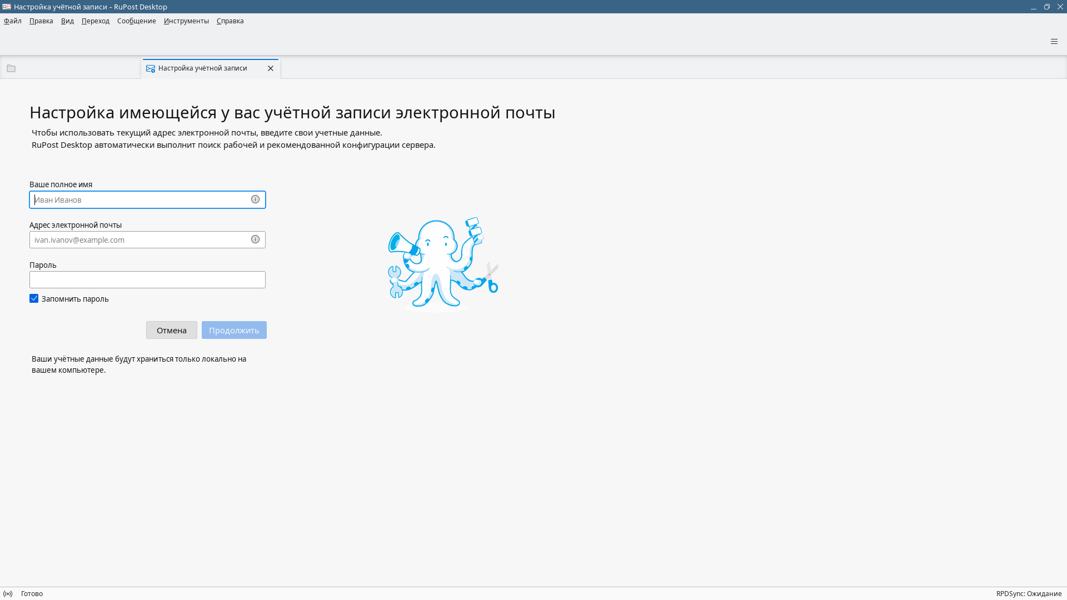This screenshot has width=1067, height=600.
Task: Switch to the folder mail tab
Action: [x=71, y=68]
